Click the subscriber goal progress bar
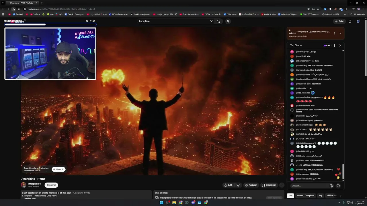 [50, 25]
